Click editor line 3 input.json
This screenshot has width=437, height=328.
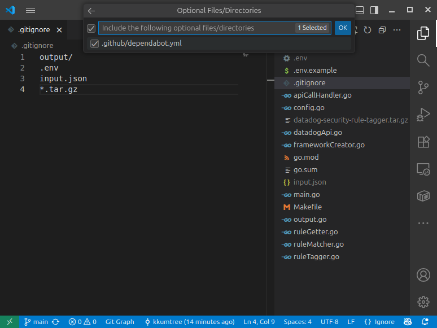pyautogui.click(x=63, y=79)
